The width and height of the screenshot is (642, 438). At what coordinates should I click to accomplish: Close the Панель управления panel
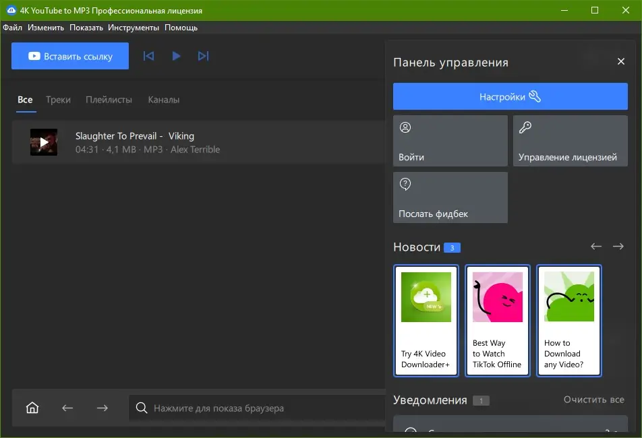point(620,61)
